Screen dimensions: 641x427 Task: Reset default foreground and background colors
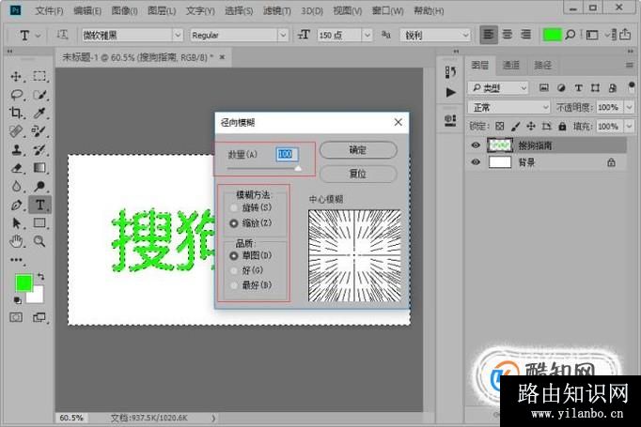coord(17,300)
